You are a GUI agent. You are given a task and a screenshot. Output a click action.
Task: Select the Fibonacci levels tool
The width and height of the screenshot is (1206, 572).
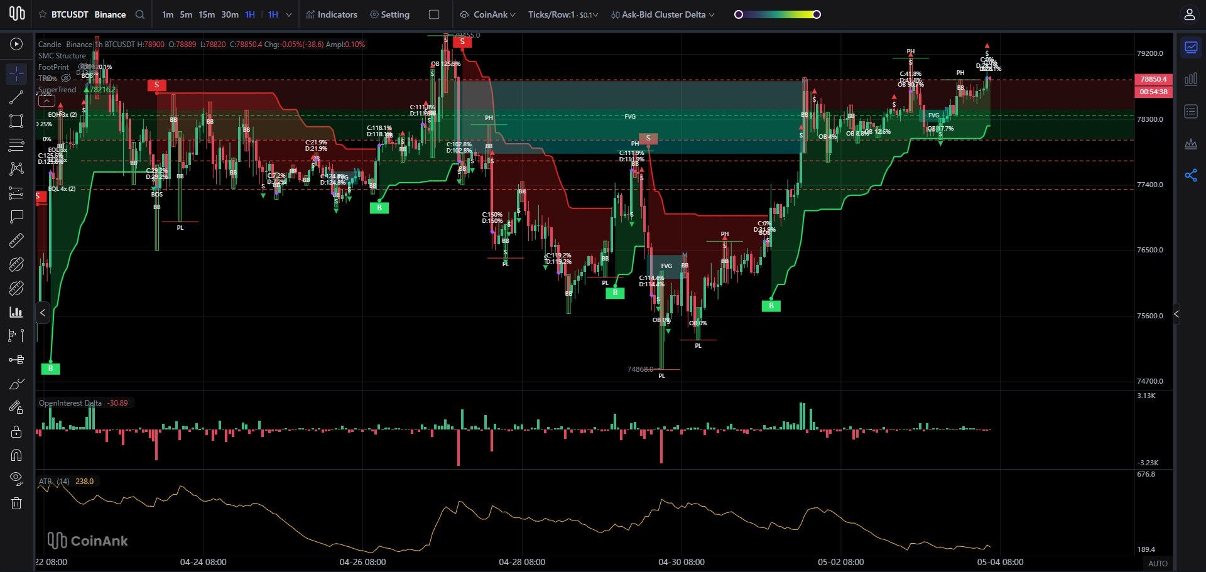coord(16,193)
